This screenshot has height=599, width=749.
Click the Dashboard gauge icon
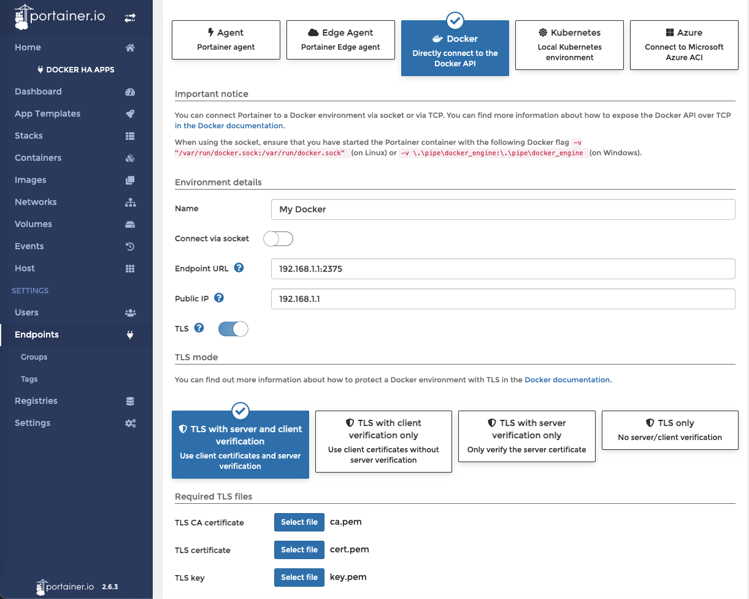(x=129, y=92)
